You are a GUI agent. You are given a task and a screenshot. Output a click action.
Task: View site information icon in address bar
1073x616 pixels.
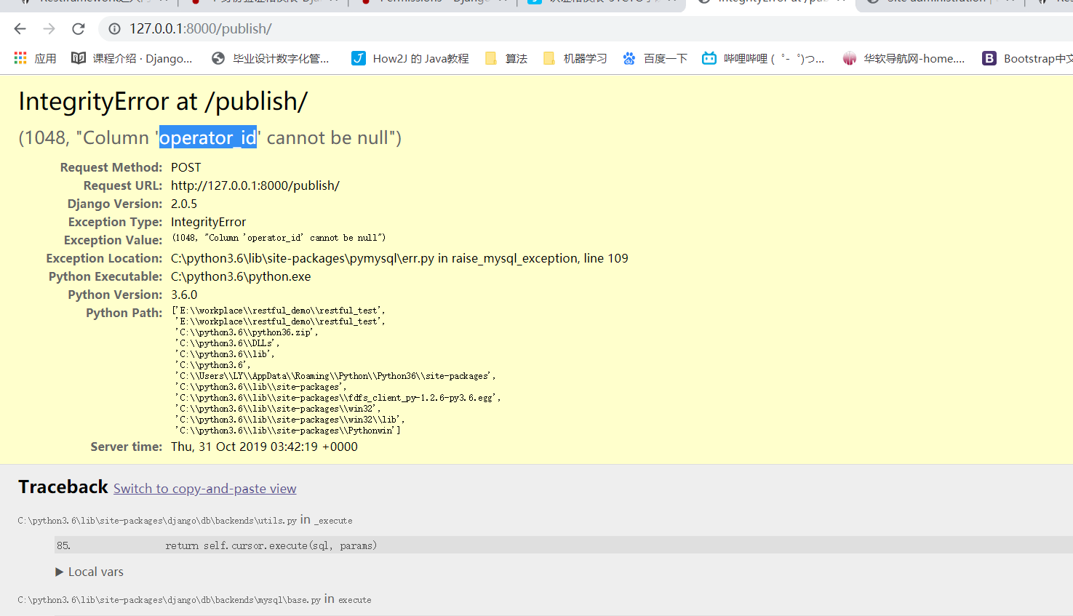pyautogui.click(x=114, y=28)
